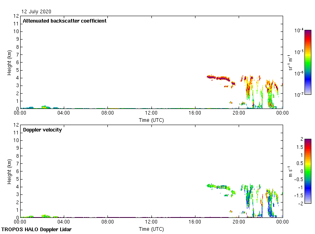Click the -2 label on the velocity colorbar
315x234 pixels.
300,204
